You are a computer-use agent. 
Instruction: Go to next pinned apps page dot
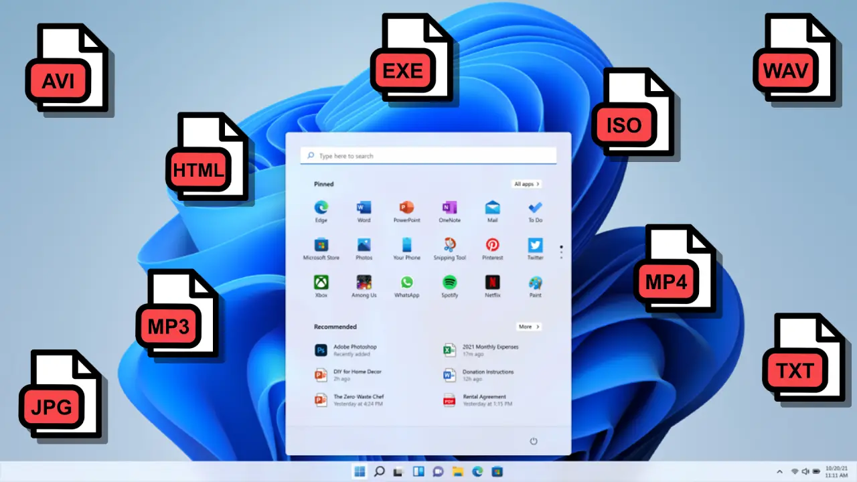[x=561, y=252]
